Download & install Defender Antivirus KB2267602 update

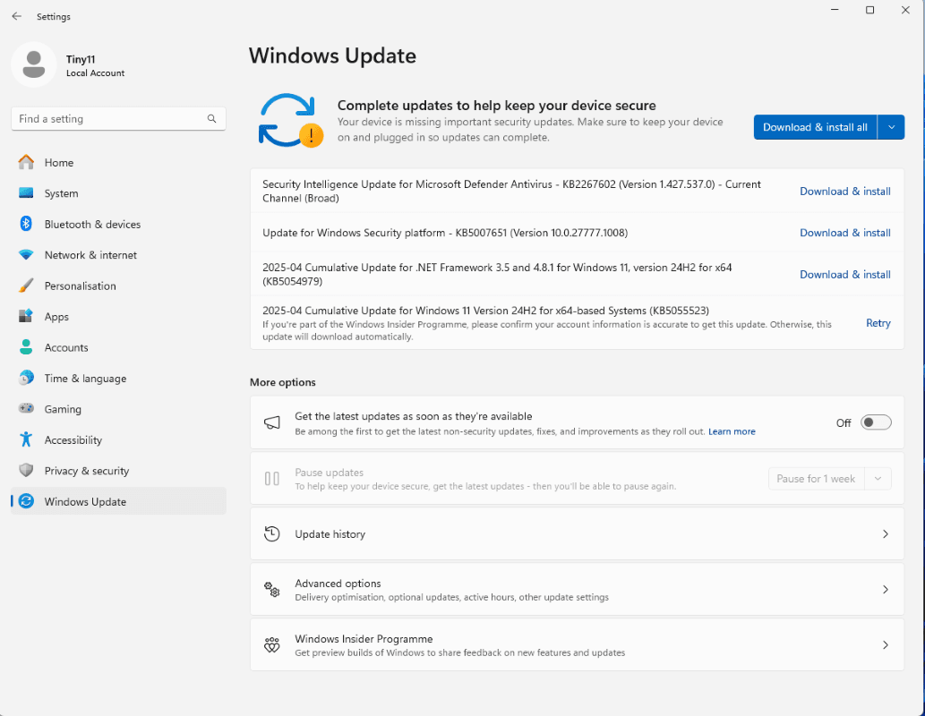pos(844,192)
